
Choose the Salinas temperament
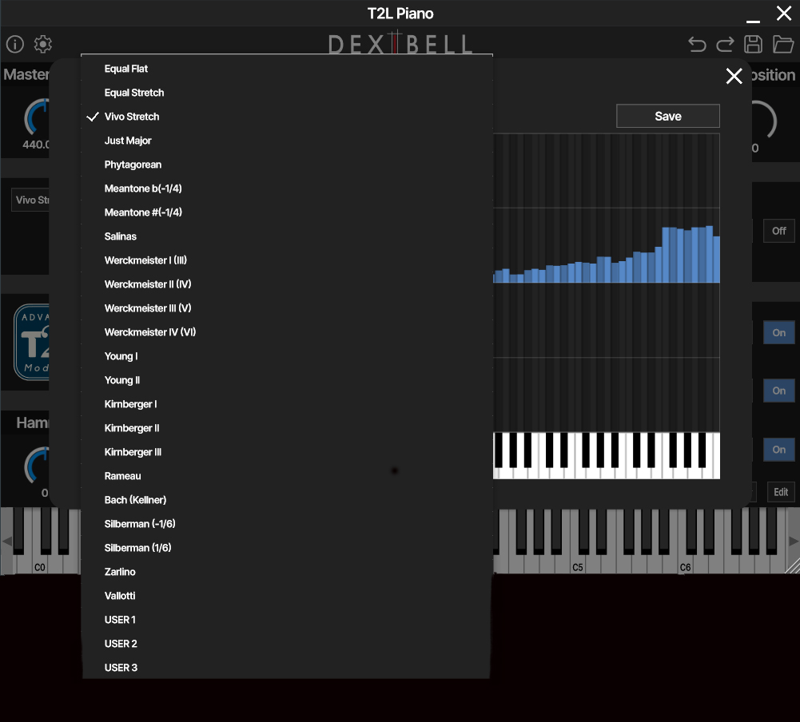pos(286,236)
